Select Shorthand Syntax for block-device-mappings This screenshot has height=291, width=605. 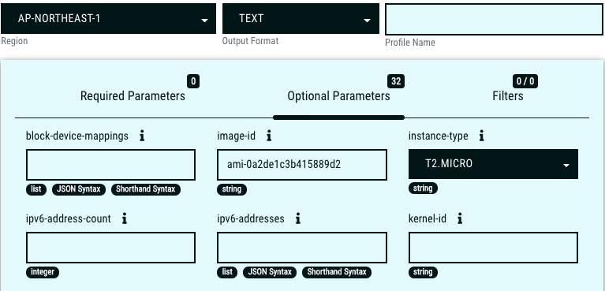145,189
